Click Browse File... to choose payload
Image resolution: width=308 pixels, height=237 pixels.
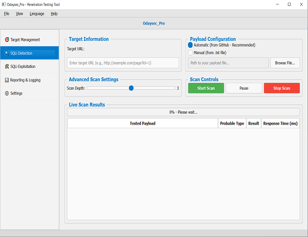(x=285, y=63)
